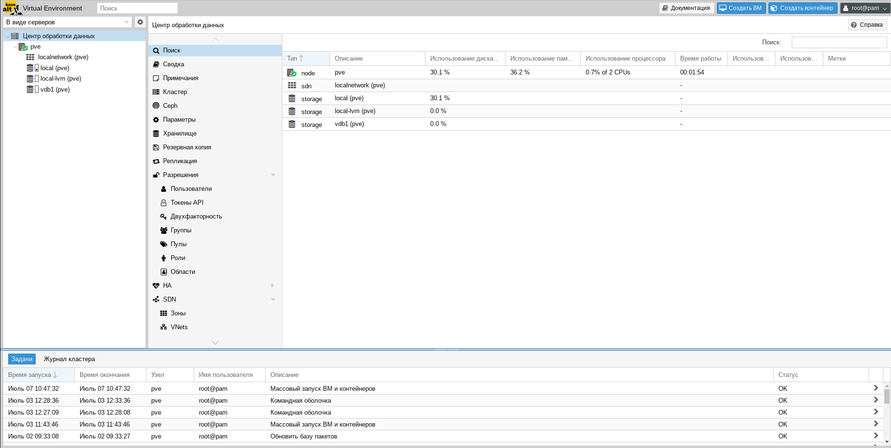Click the Двухфакторность key icon

pos(164,217)
